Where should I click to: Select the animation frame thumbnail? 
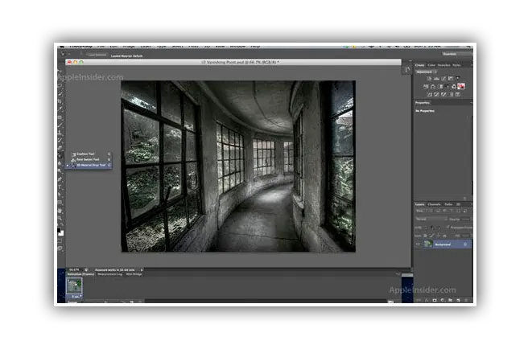75,285
